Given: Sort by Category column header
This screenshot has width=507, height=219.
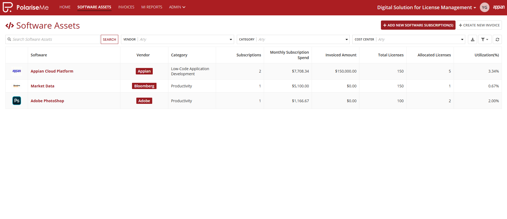Looking at the screenshot, I should [179, 55].
